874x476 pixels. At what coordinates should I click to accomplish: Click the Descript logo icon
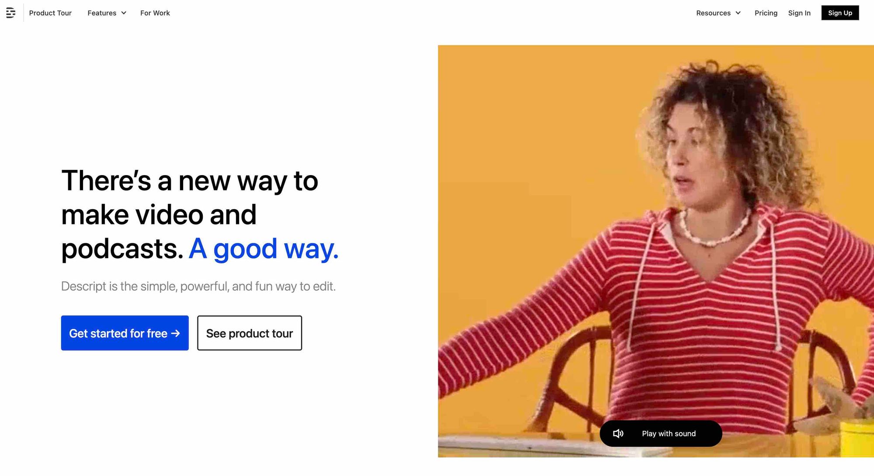pyautogui.click(x=11, y=13)
